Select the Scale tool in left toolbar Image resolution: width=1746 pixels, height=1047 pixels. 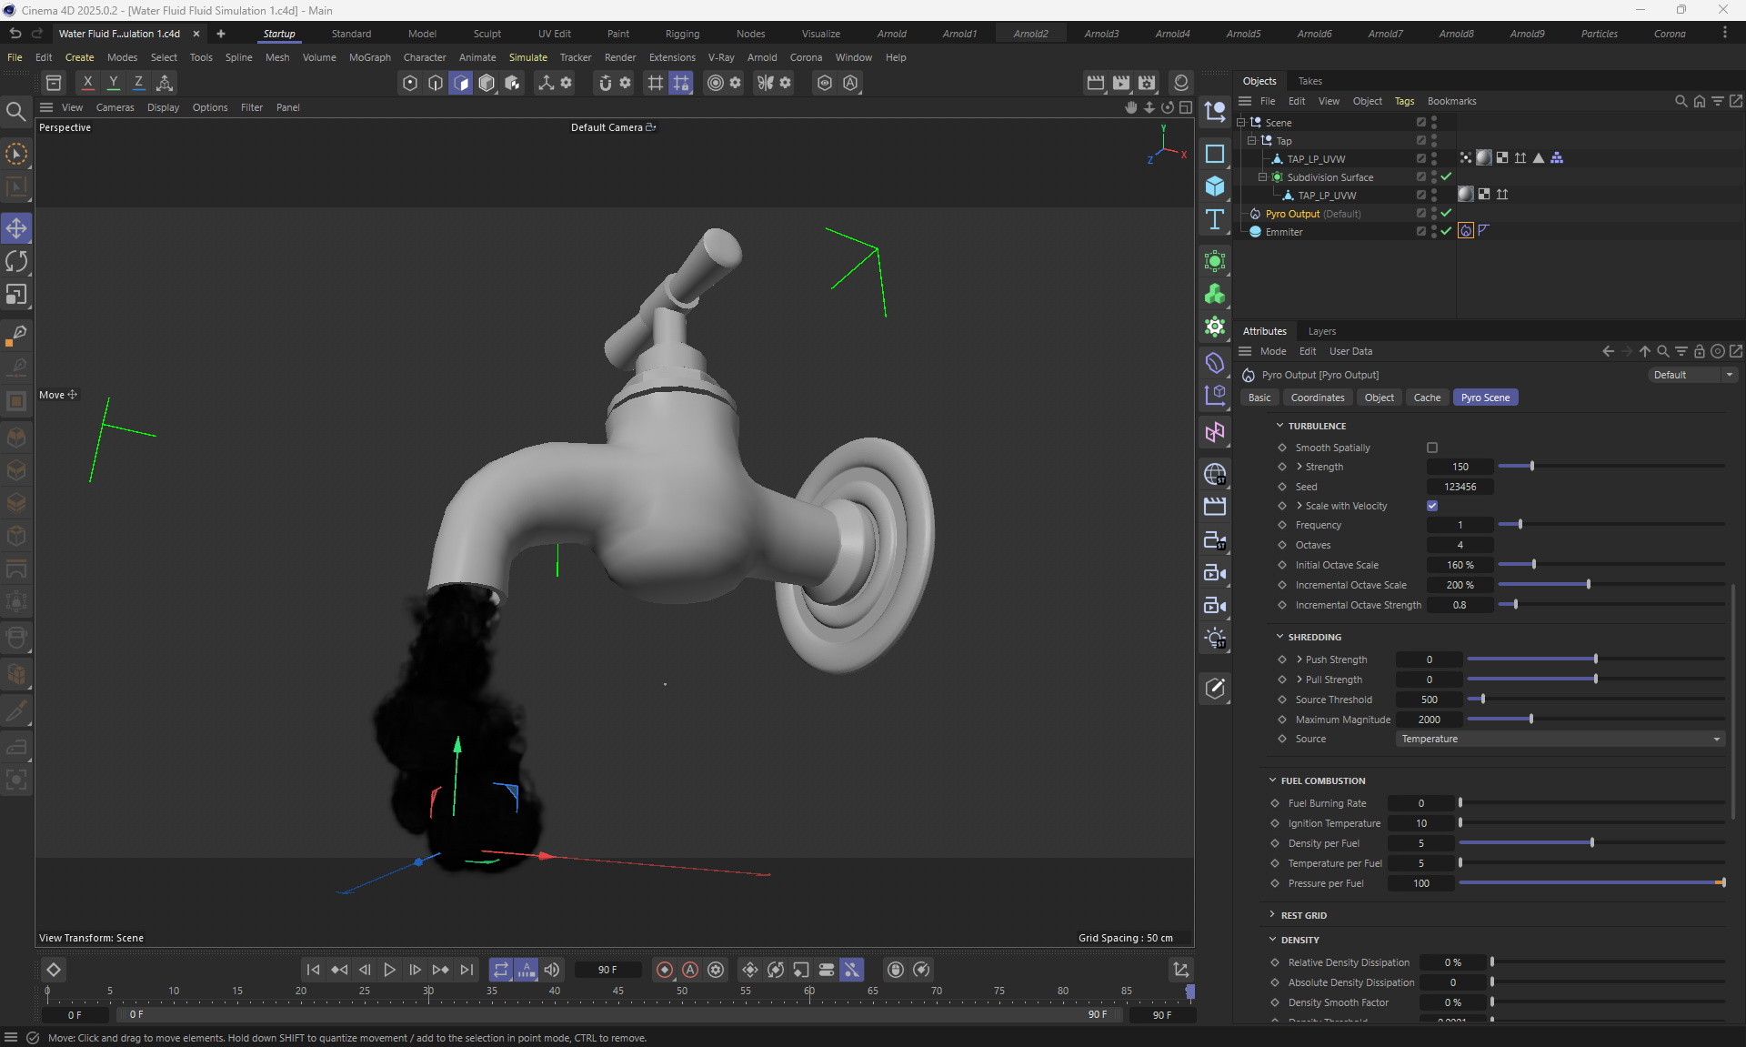pyautogui.click(x=16, y=295)
